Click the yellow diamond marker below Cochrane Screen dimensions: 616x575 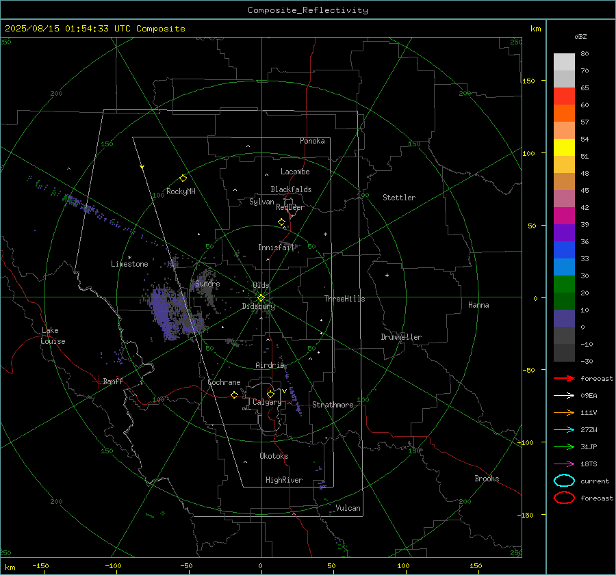tap(234, 395)
